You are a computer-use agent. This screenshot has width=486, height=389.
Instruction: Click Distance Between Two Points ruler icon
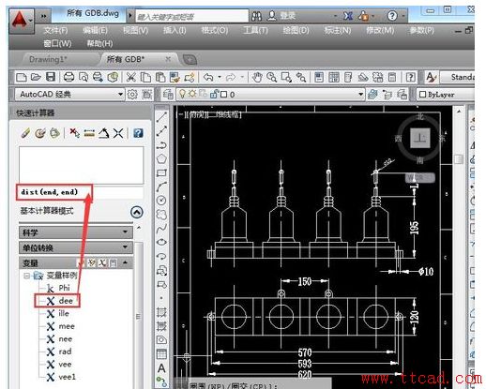(x=89, y=133)
